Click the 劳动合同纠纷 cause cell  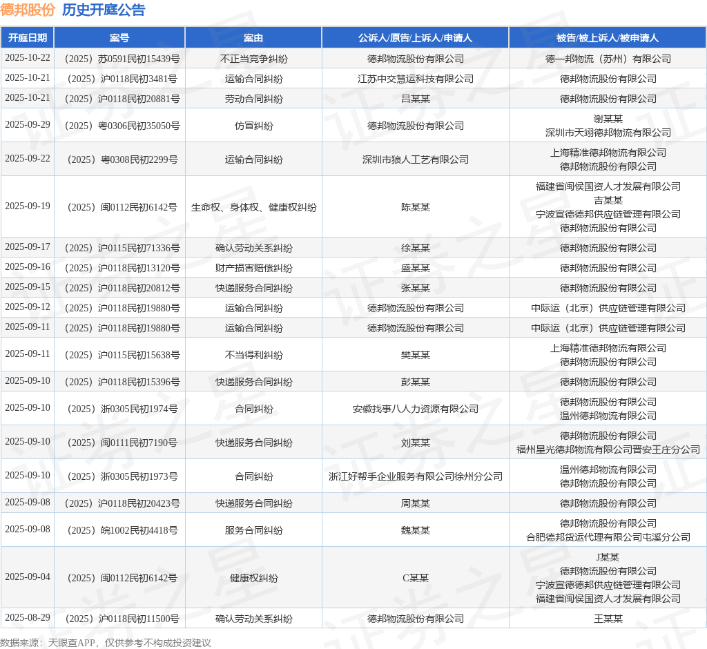pyautogui.click(x=253, y=99)
